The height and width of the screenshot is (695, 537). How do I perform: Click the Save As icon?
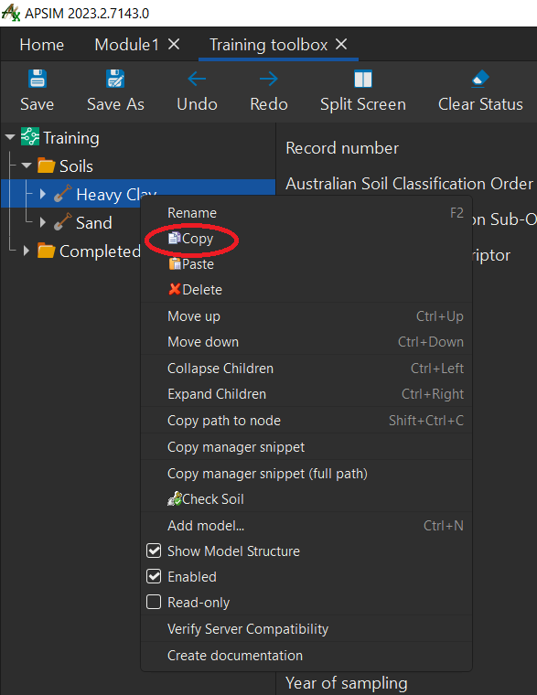pyautogui.click(x=115, y=80)
